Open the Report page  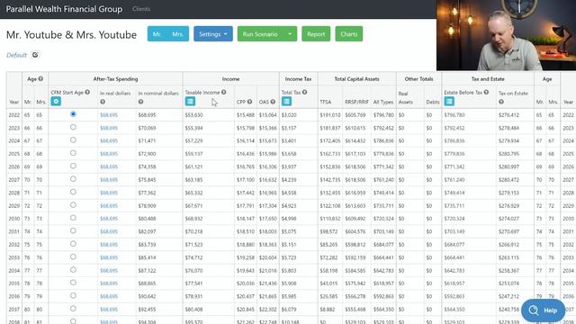coord(316,34)
